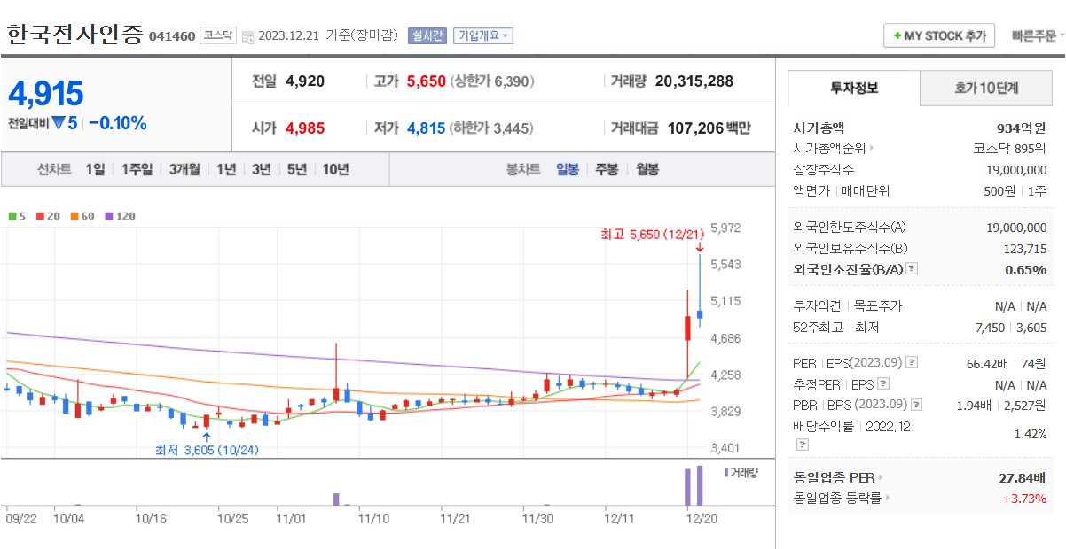The width and height of the screenshot is (1066, 549).
Task: Click the 한국전자인증 stock name heading
Action: coord(74,34)
